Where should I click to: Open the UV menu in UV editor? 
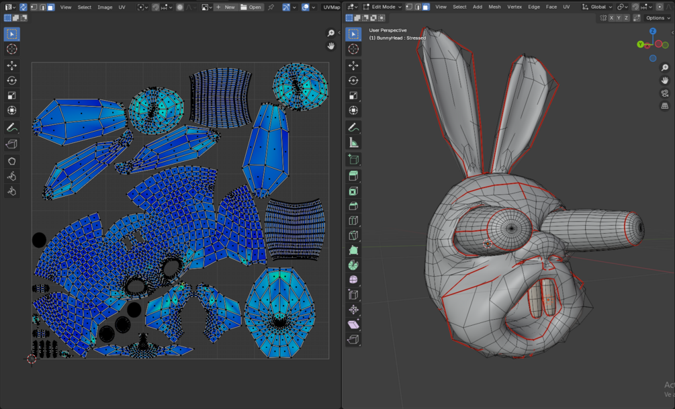pos(122,7)
